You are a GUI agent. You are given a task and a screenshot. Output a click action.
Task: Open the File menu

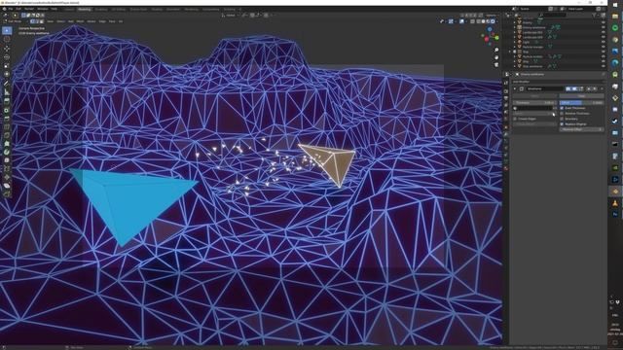point(11,9)
